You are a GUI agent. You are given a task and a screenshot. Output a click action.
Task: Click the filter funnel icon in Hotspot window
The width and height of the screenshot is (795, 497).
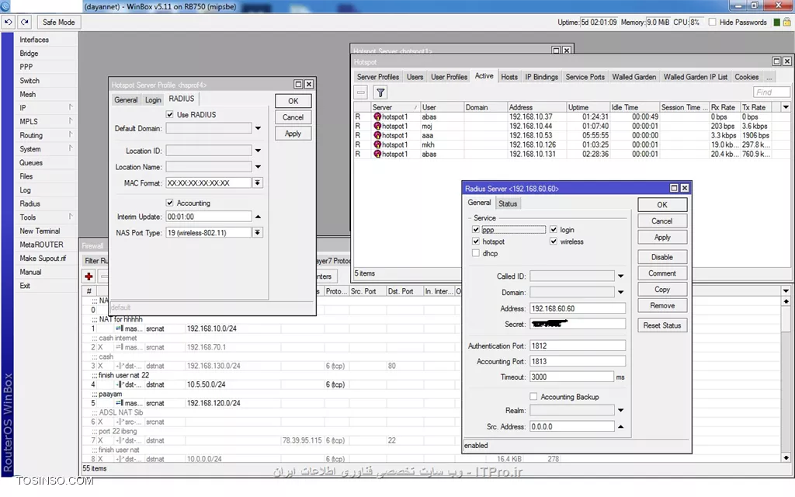coord(380,92)
